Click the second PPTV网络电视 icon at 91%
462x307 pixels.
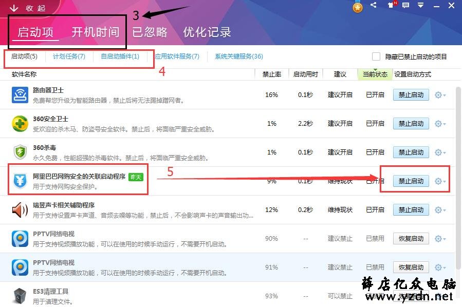(20, 267)
